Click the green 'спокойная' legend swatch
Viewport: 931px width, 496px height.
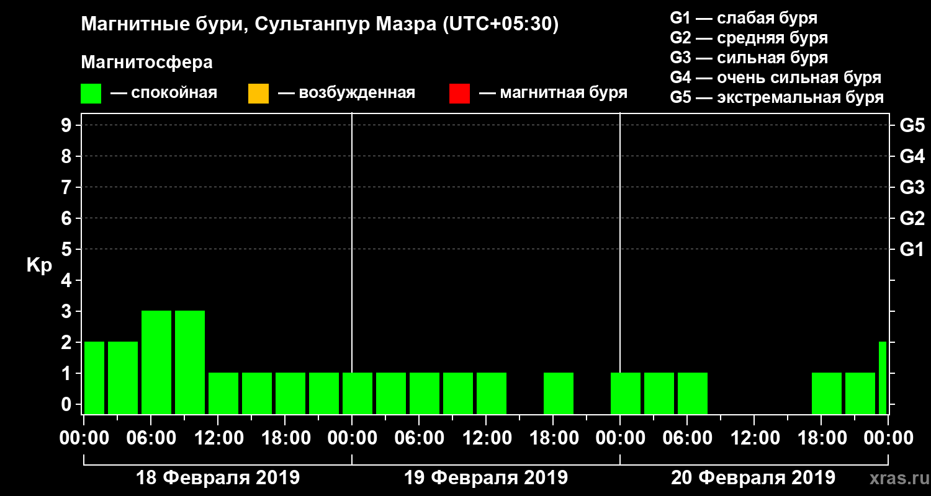pyautogui.click(x=91, y=94)
